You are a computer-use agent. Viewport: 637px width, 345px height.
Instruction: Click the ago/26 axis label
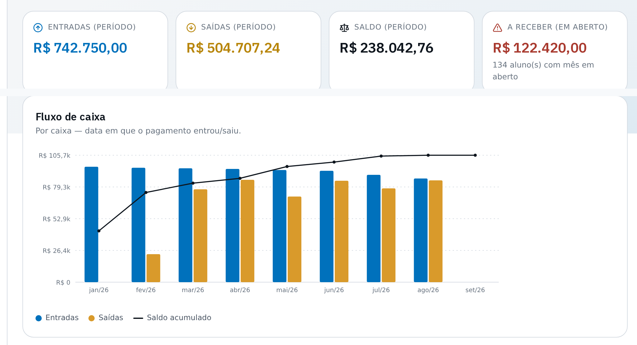pyautogui.click(x=428, y=290)
